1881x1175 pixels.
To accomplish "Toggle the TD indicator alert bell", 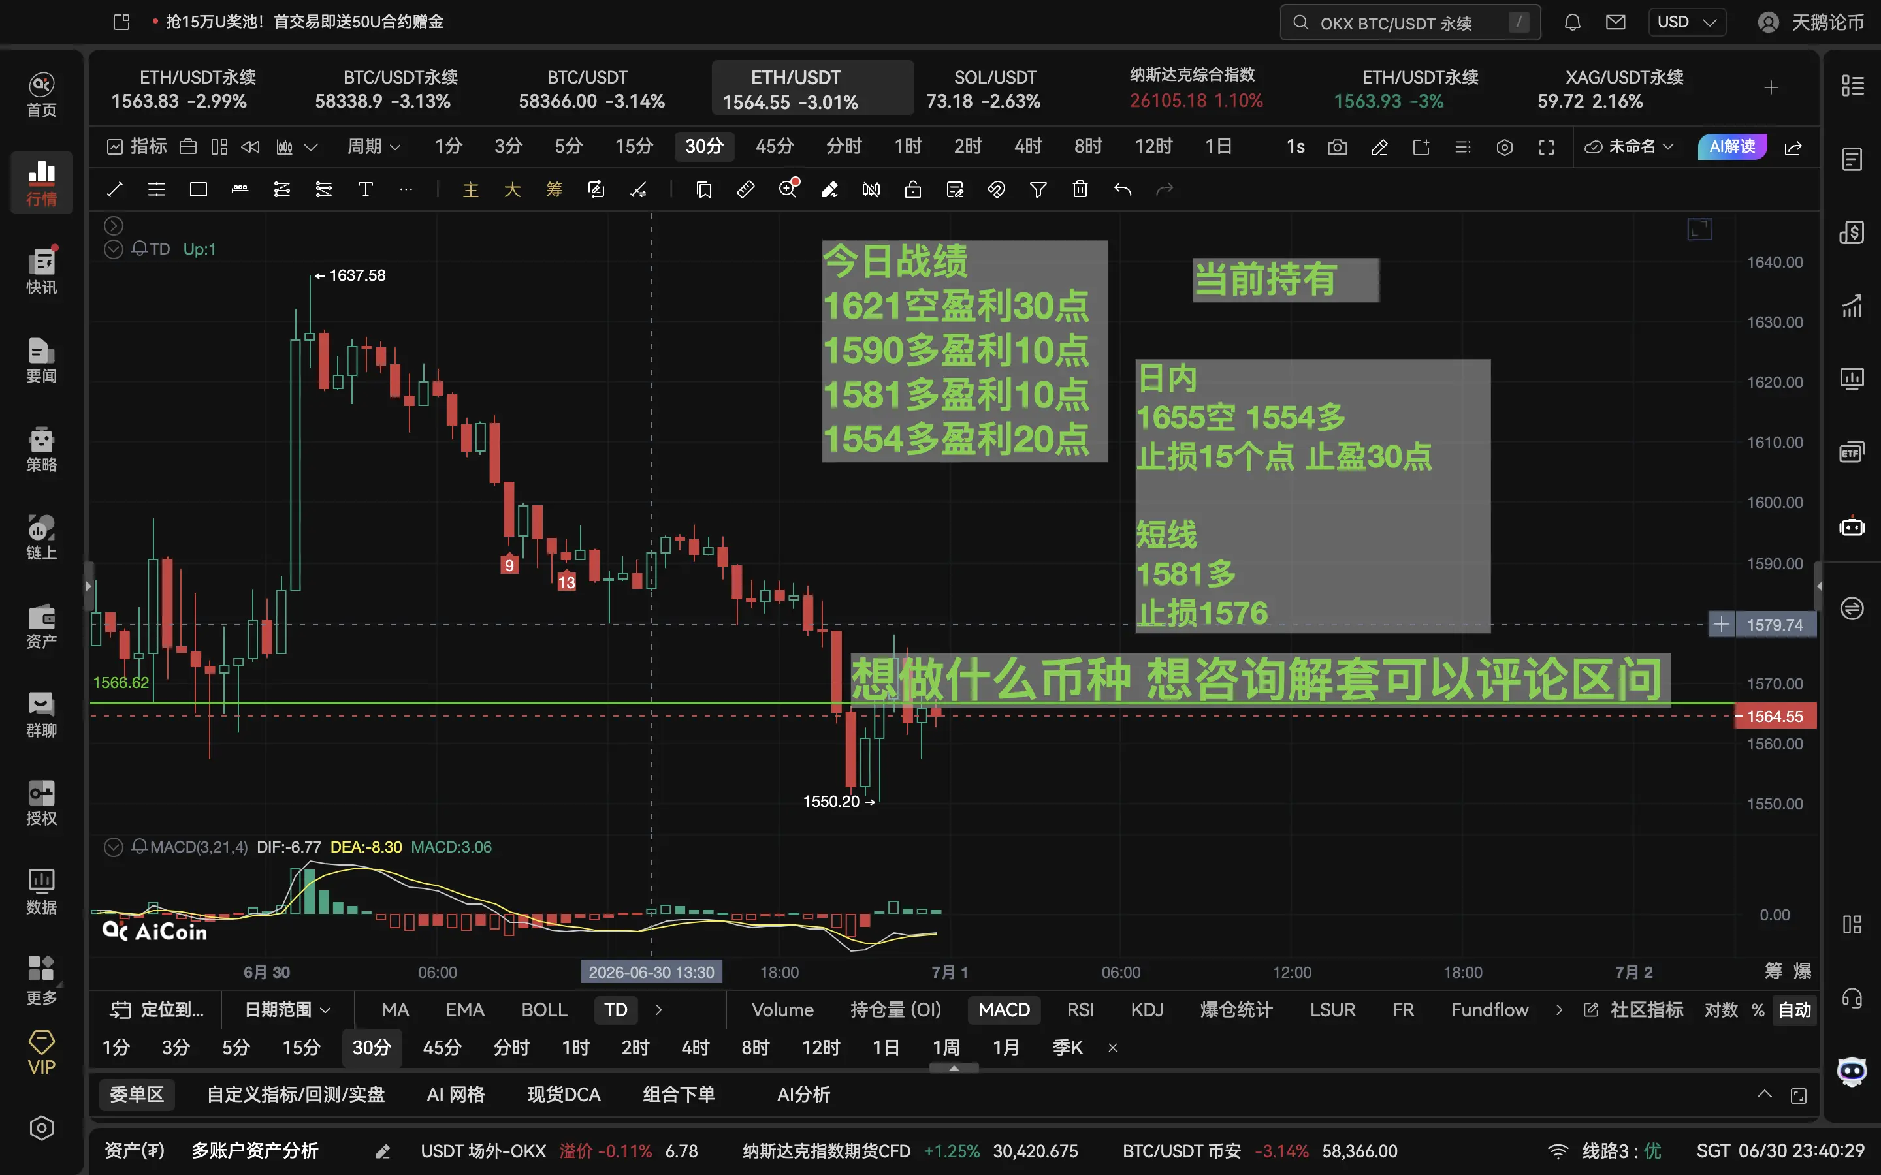I will tap(140, 249).
